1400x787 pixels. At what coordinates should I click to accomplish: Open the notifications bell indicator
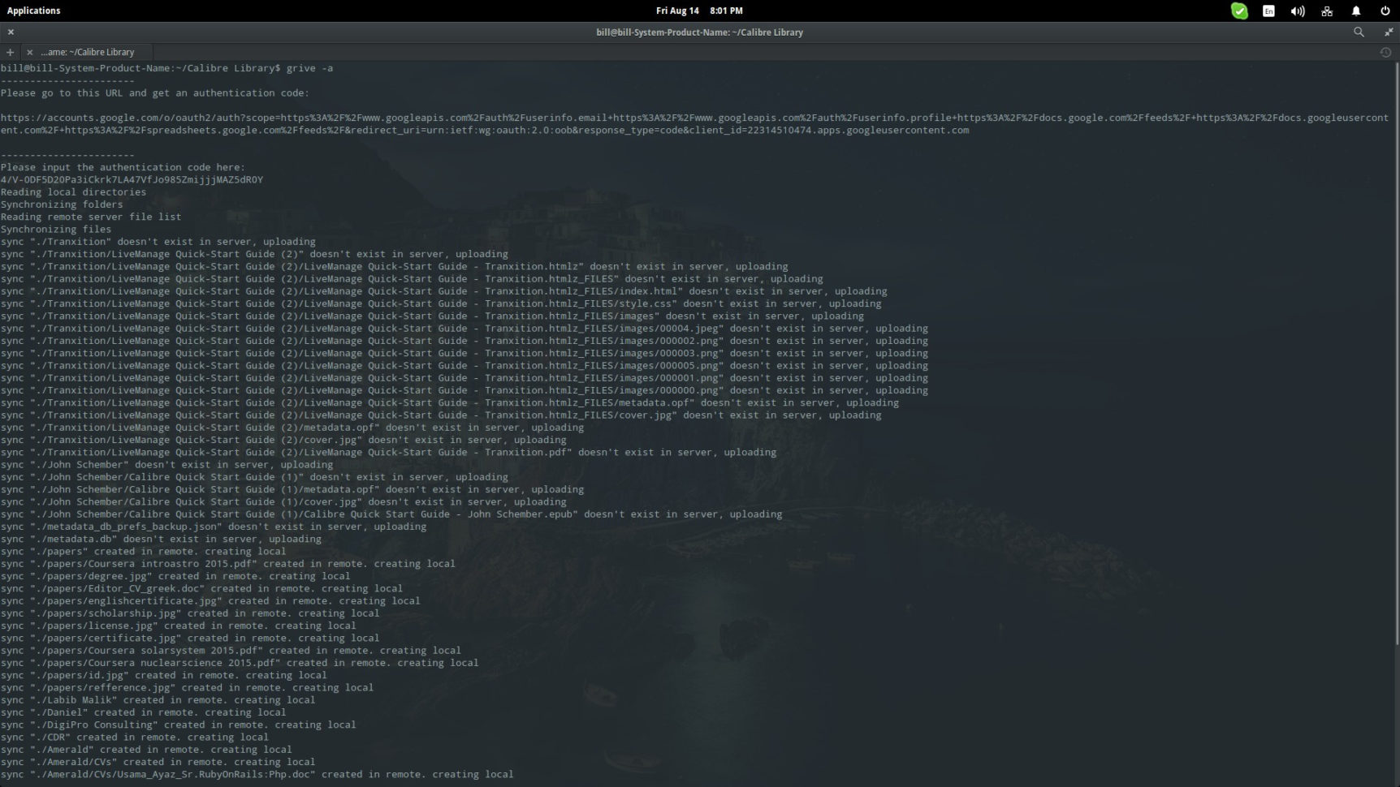[x=1356, y=11]
